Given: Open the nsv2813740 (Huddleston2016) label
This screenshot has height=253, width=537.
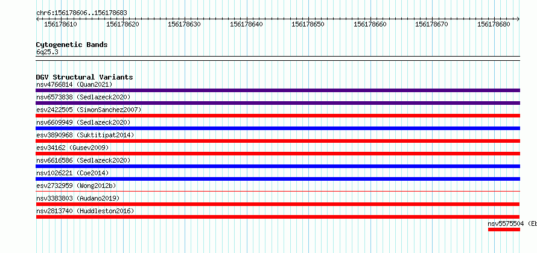Looking at the screenshot, I should (85, 211).
